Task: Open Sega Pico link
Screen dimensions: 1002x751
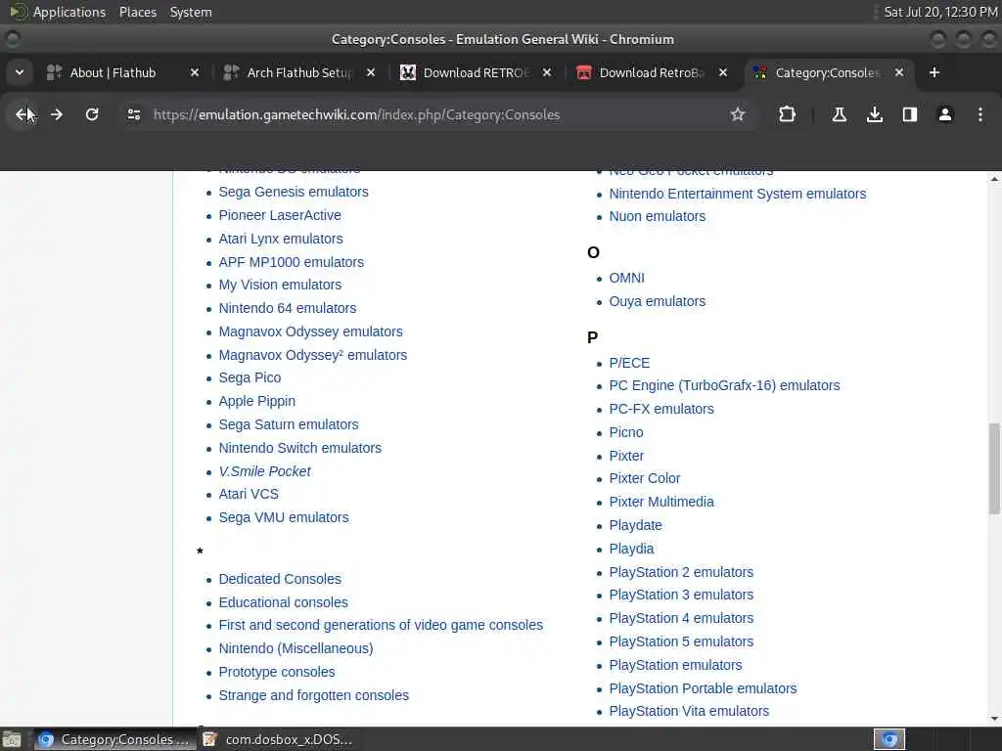Action: coord(250,378)
